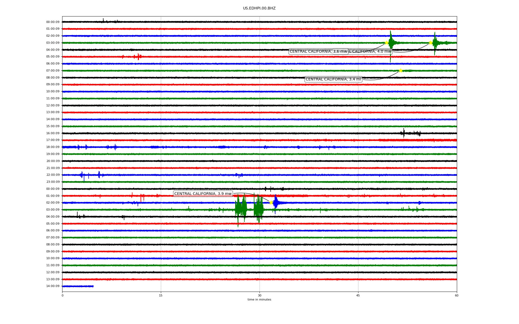Image resolution: width=519 pixels, height=324 pixels.
Task: Click the 'CENTRAL CALIFORNIA, 3.9 mw' annotation label
Action: pyautogui.click(x=203, y=194)
